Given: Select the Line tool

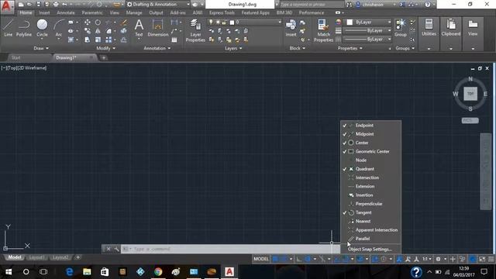Looking at the screenshot, I should tap(9, 28).
